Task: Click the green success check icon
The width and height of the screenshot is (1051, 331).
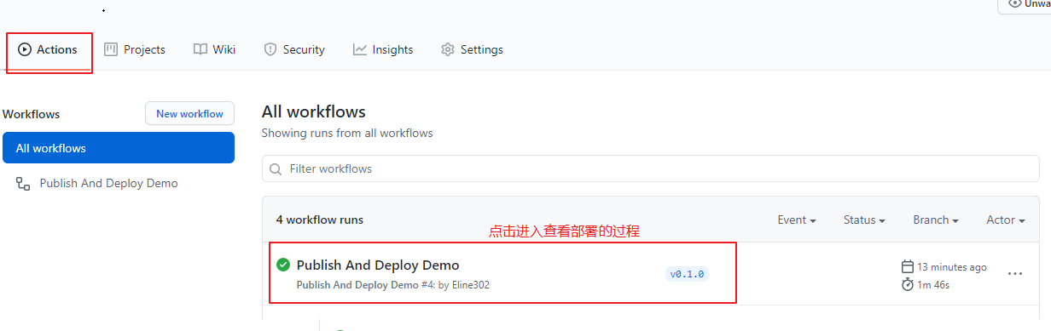Action: 283,265
